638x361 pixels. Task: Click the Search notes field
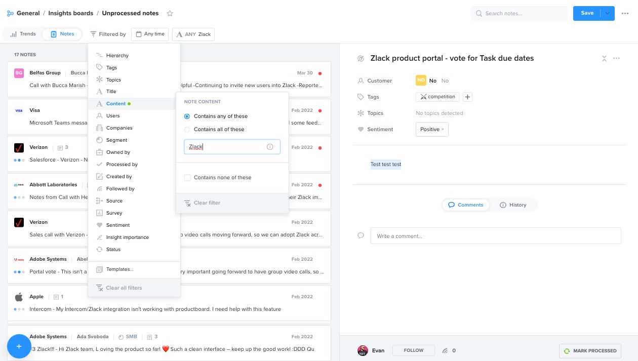coord(519,13)
